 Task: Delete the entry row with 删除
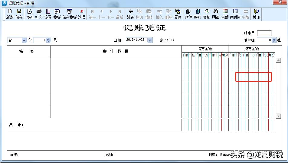(169, 14)
